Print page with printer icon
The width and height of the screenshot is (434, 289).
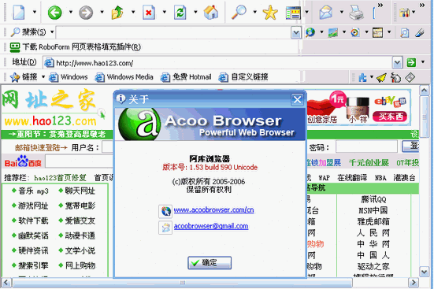357,13
